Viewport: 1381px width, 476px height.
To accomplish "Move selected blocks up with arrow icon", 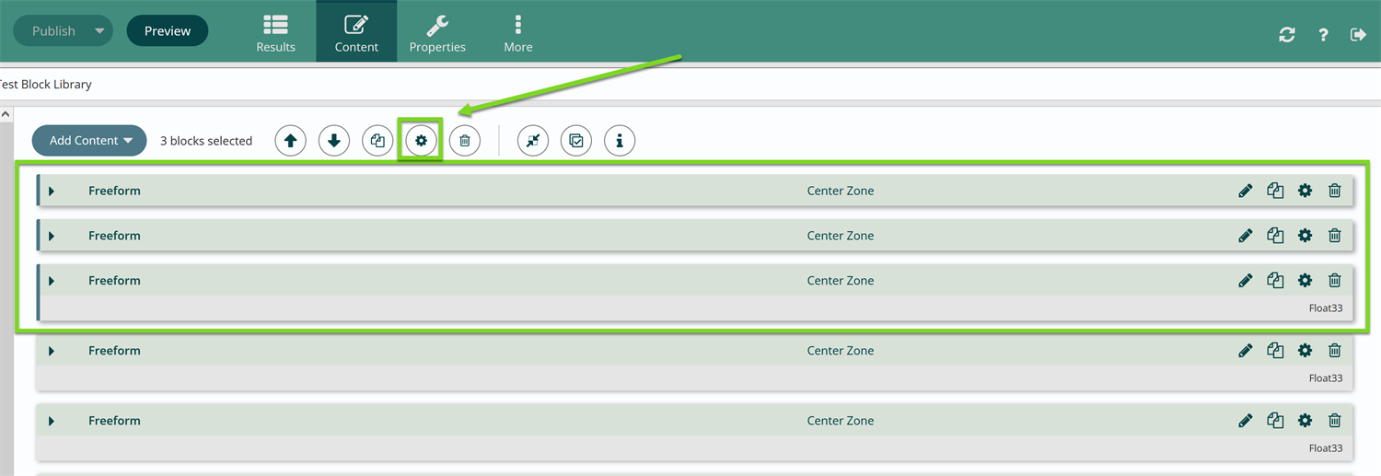I will [290, 141].
